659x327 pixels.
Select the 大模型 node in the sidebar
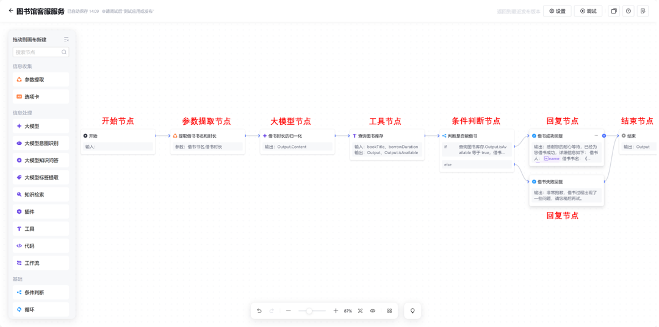point(41,126)
